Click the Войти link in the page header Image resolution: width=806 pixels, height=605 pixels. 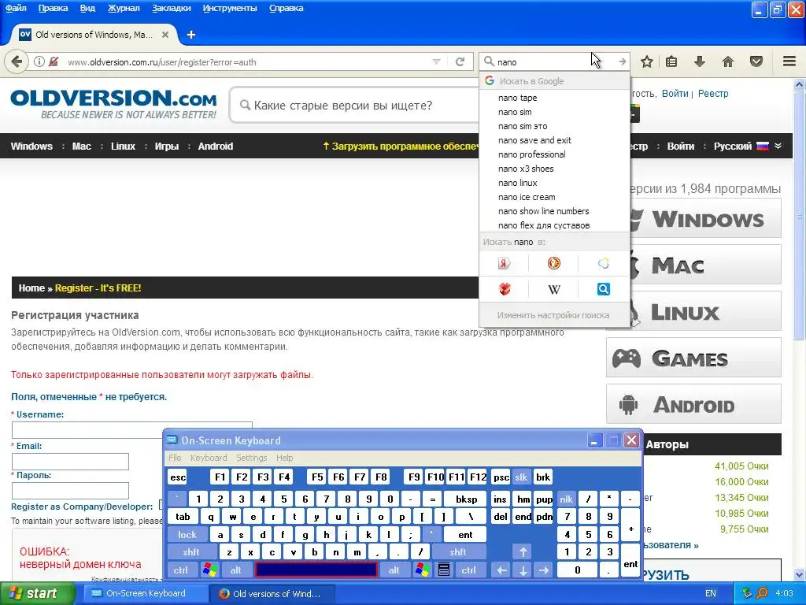[x=675, y=94]
